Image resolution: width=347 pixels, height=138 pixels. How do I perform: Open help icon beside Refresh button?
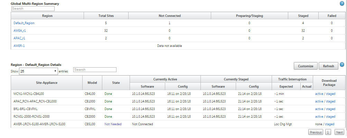[x=342, y=65]
